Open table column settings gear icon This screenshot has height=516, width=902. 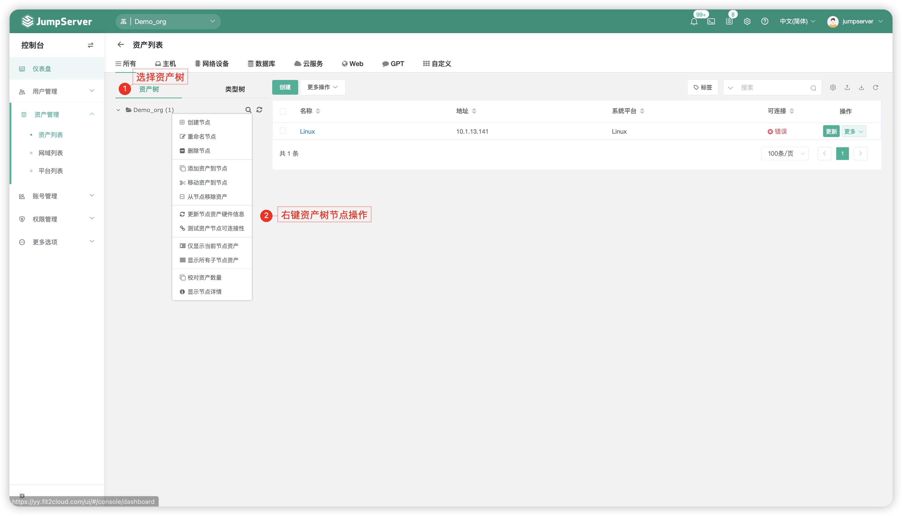[x=833, y=88]
